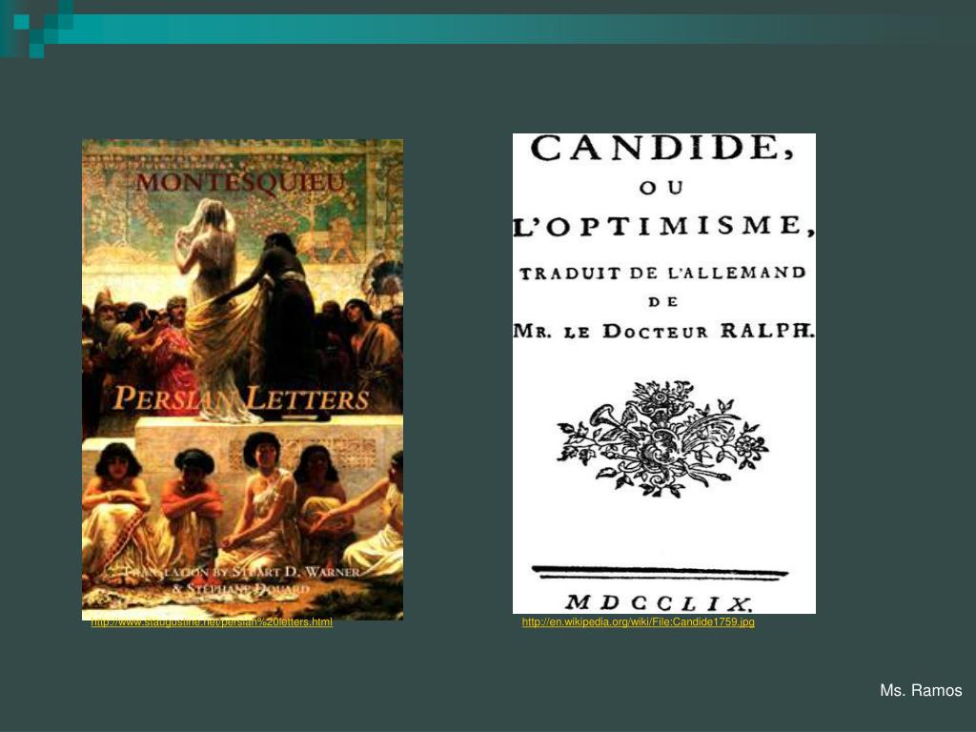Click the L'OPTIMISME text line

coord(664,226)
